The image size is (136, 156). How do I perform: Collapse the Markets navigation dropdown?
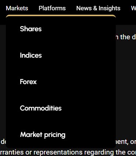[17, 8]
